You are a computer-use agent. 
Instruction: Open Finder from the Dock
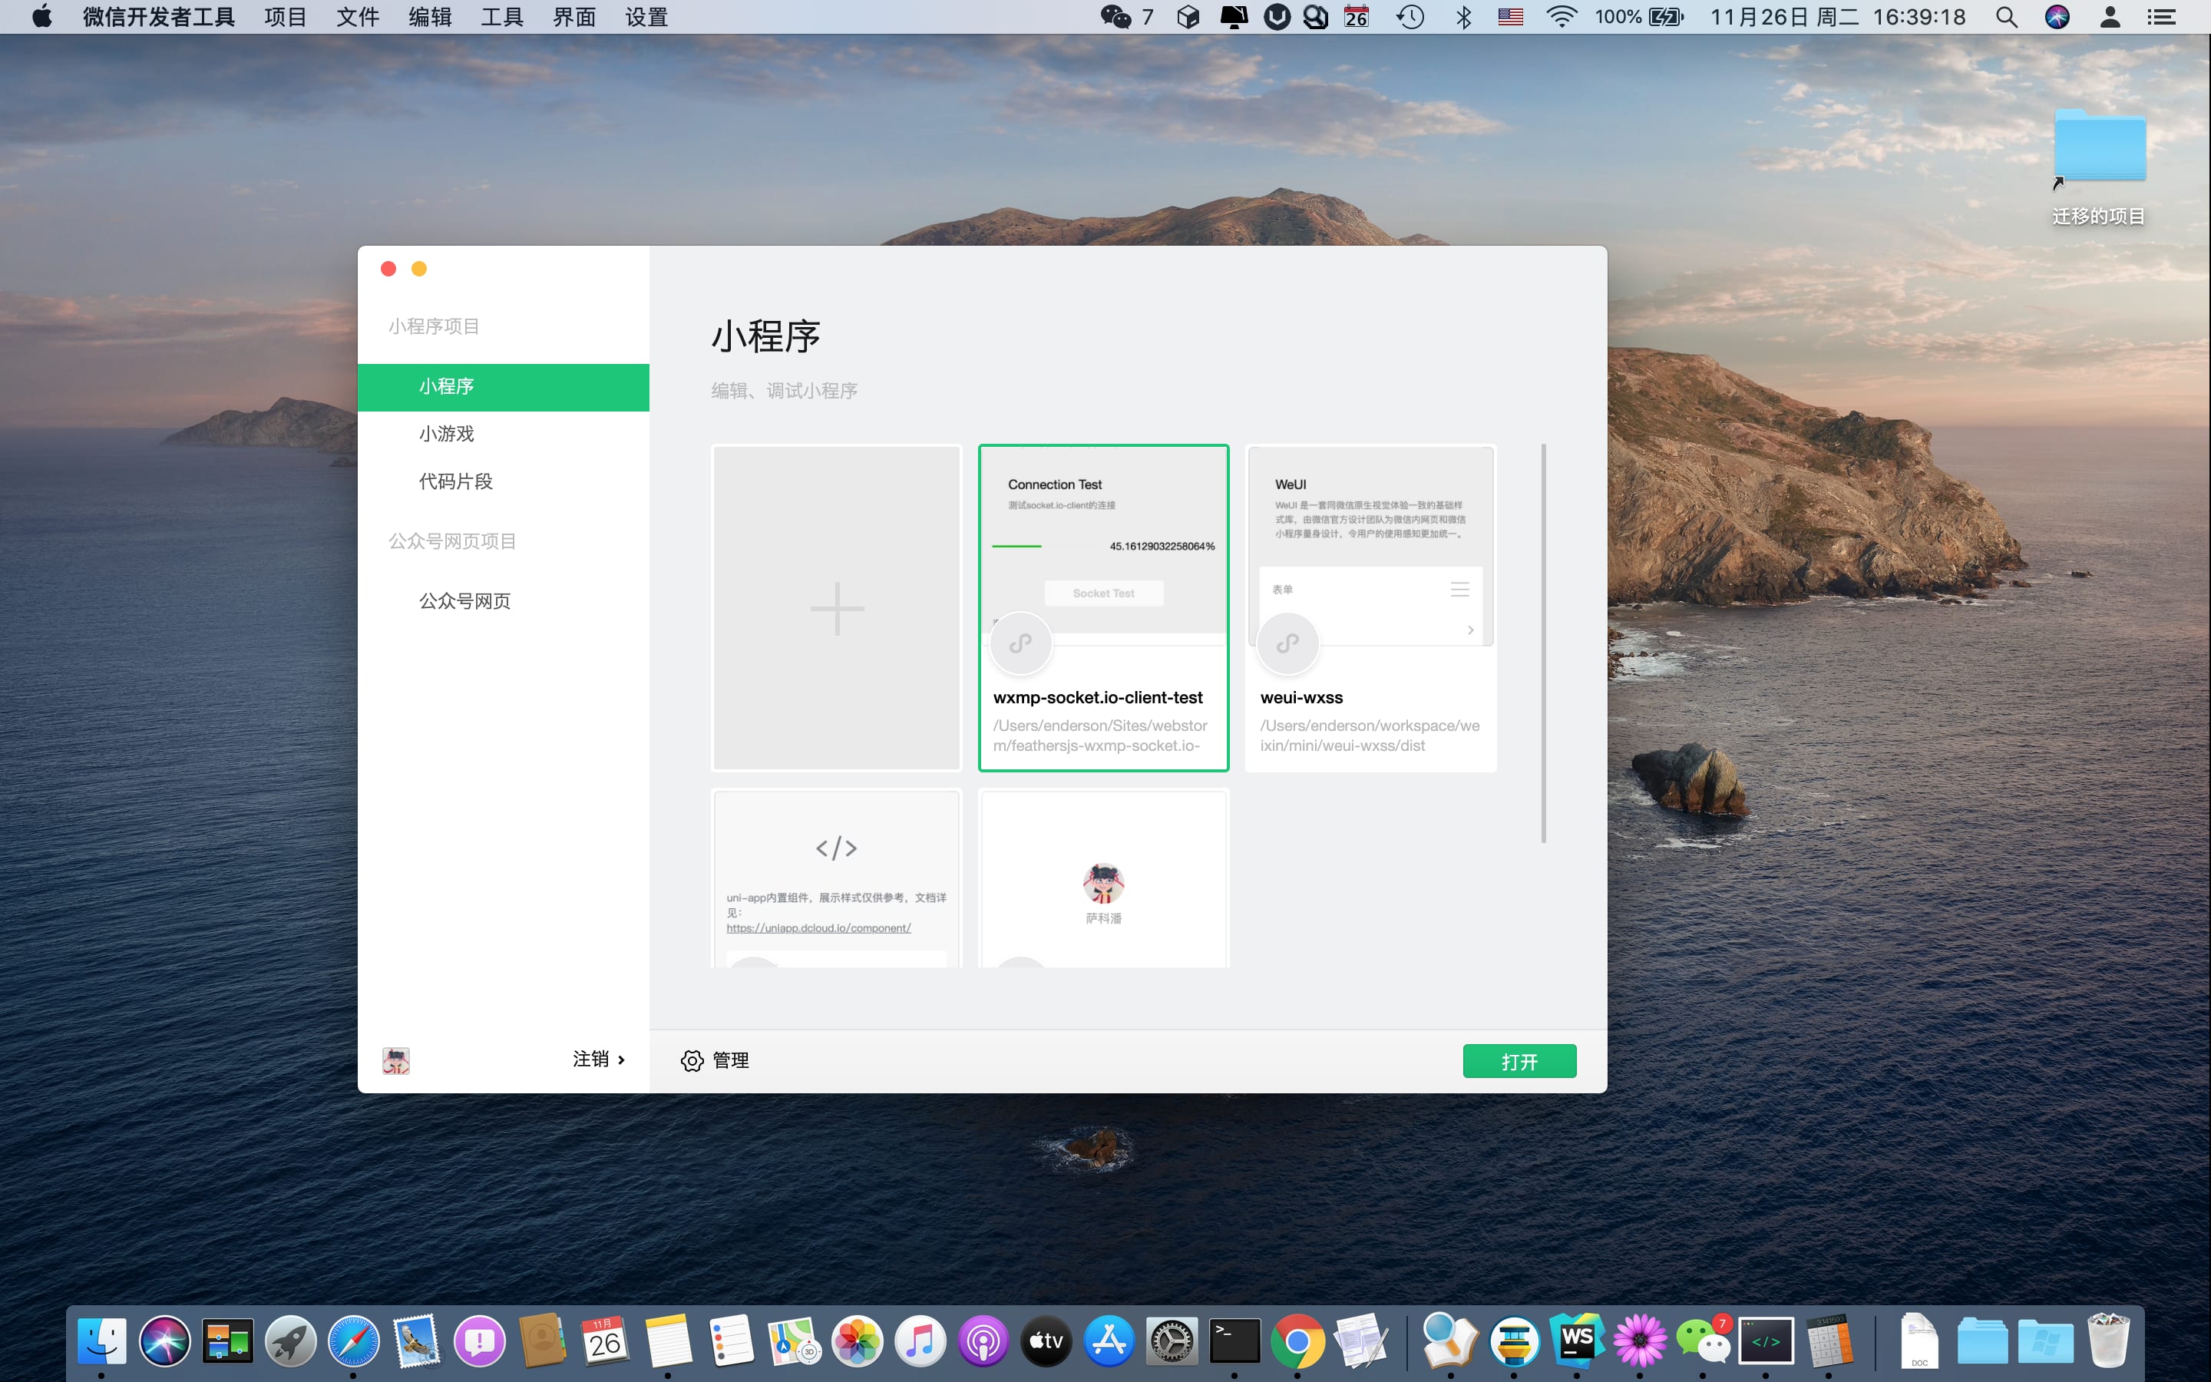[101, 1341]
